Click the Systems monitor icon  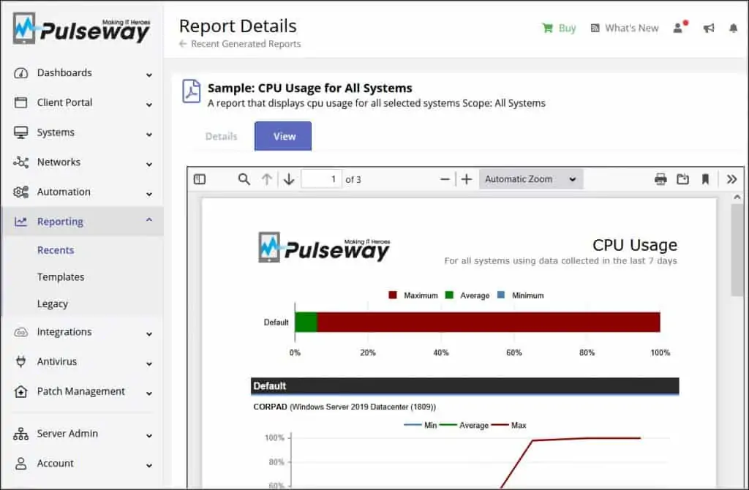pos(20,132)
